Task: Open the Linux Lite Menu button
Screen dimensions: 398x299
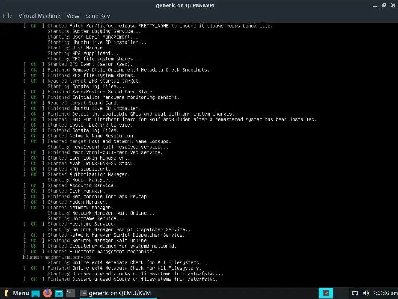Action: (17, 293)
